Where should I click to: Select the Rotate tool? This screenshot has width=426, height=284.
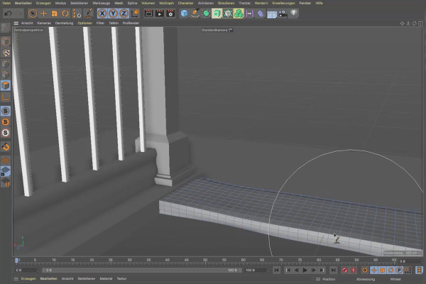pyautogui.click(x=65, y=13)
